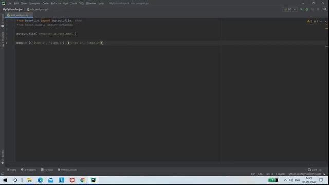Screen dimensions: 329x185
Task: Open the Window menu
Action: click(91, 4)
